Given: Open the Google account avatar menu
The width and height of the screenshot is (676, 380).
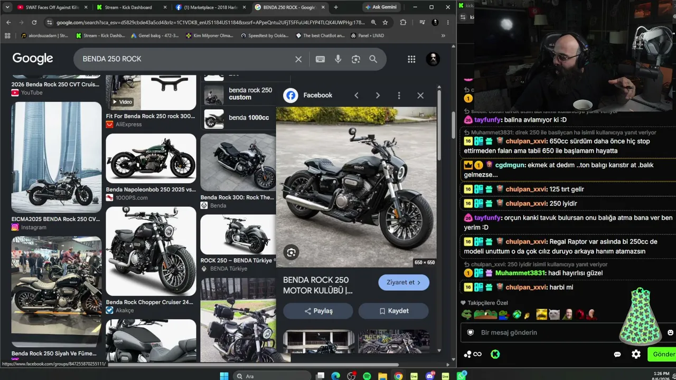Looking at the screenshot, I should (x=433, y=59).
